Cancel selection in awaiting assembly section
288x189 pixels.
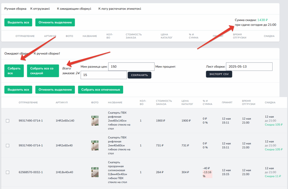[x=55, y=90]
